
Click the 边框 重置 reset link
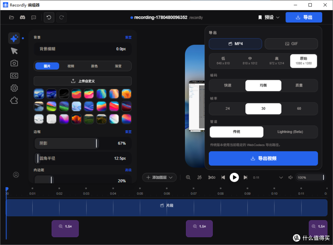(128, 132)
